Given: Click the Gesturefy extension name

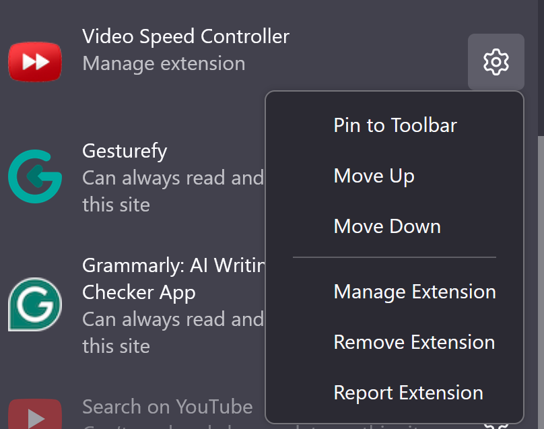Looking at the screenshot, I should (x=125, y=152).
